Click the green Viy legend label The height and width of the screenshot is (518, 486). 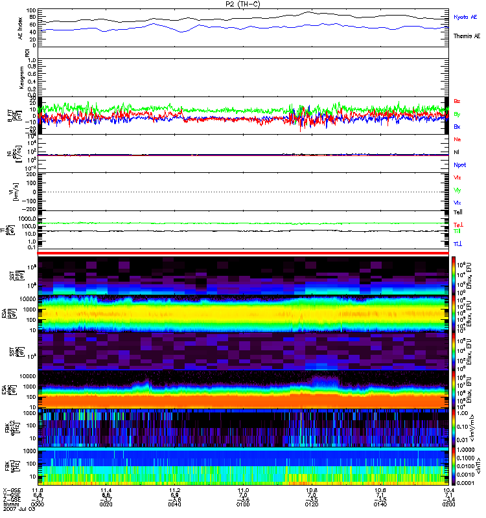[457, 190]
